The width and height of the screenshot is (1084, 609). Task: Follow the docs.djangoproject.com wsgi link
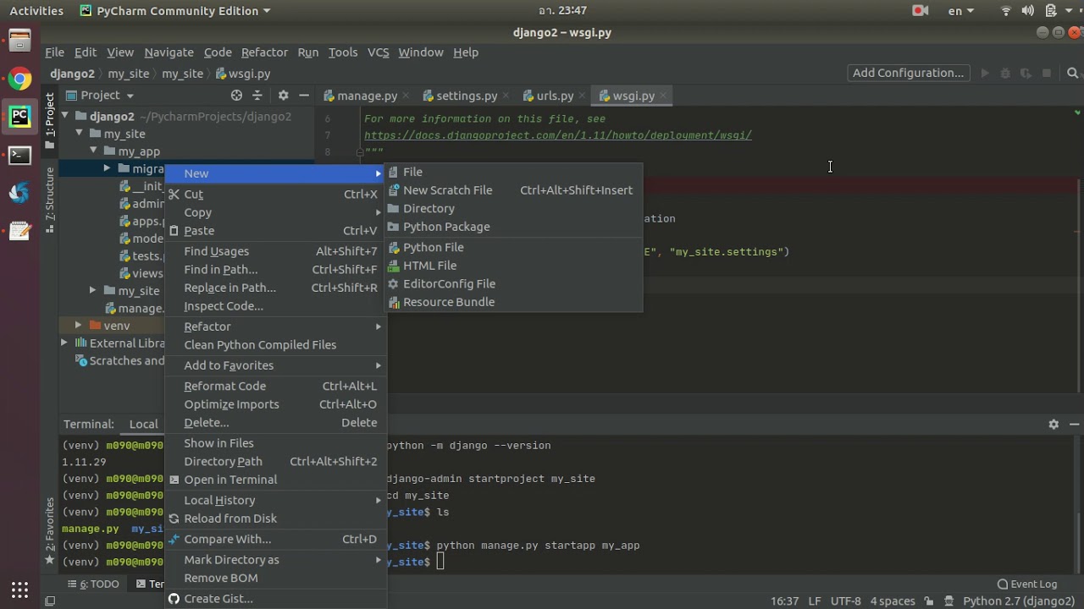558,135
